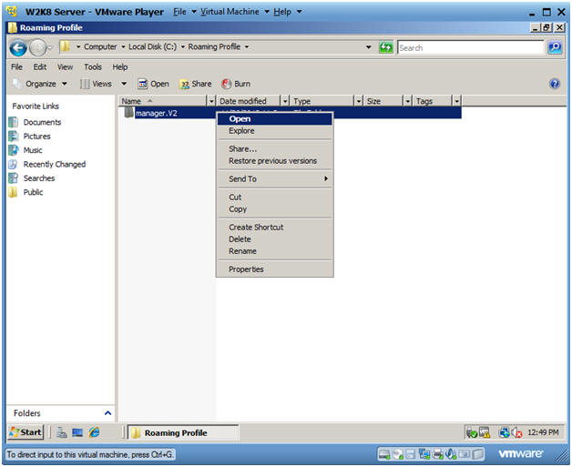Click the Back navigation arrow

(18, 48)
